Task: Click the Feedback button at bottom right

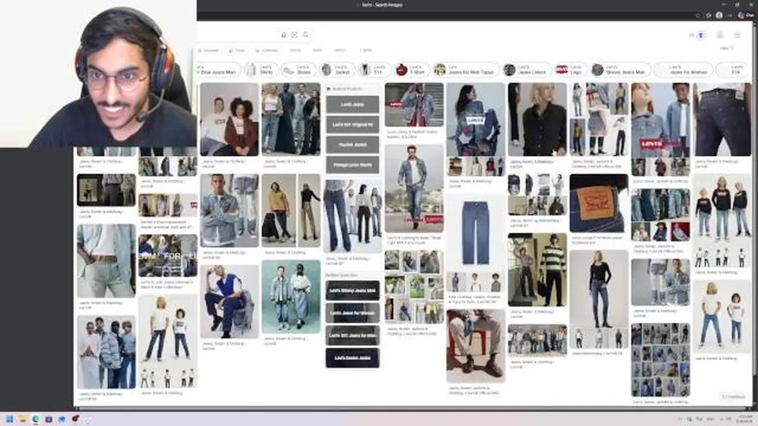Action: coord(733,396)
